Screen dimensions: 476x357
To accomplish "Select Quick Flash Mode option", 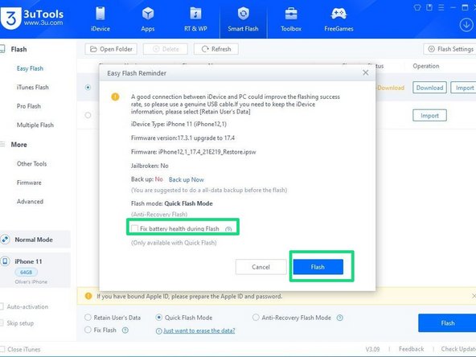I will [x=184, y=318].
